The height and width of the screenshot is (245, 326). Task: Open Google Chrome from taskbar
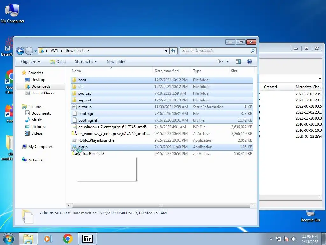(67, 239)
